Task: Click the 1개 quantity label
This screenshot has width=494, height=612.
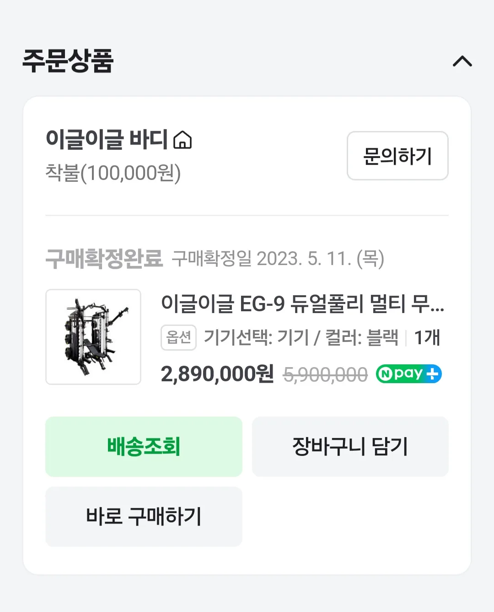Action: [x=427, y=338]
